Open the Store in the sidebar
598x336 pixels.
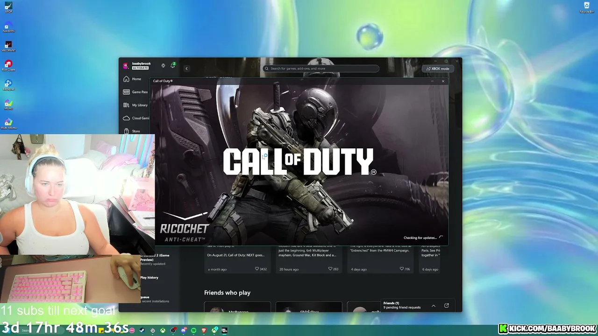click(132, 131)
